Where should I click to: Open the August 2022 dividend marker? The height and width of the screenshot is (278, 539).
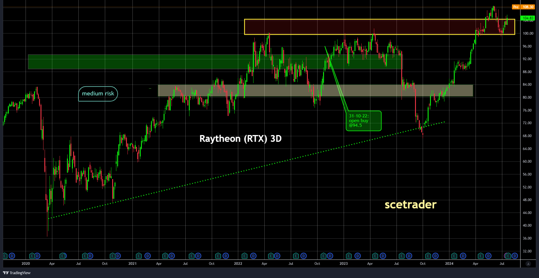(304, 256)
